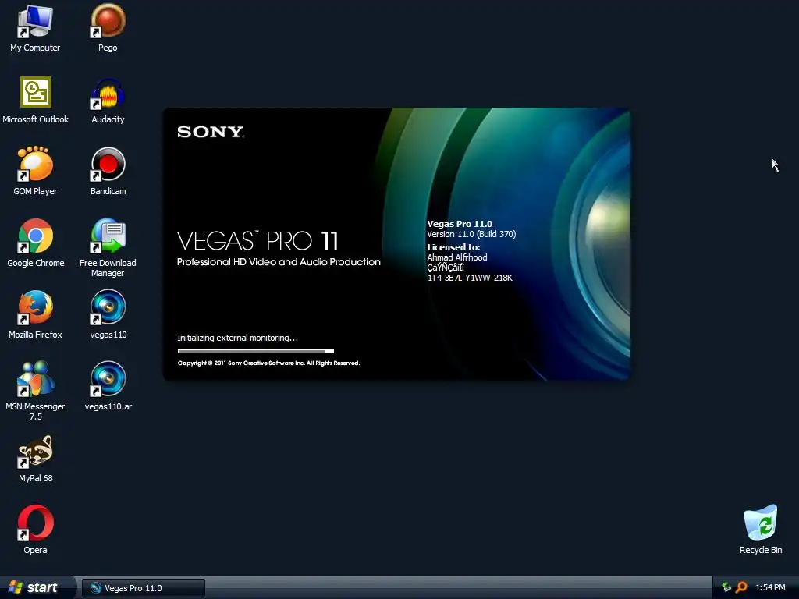This screenshot has width=799, height=599.
Task: Click the Sony Creative Software copyright line
Action: click(x=268, y=363)
